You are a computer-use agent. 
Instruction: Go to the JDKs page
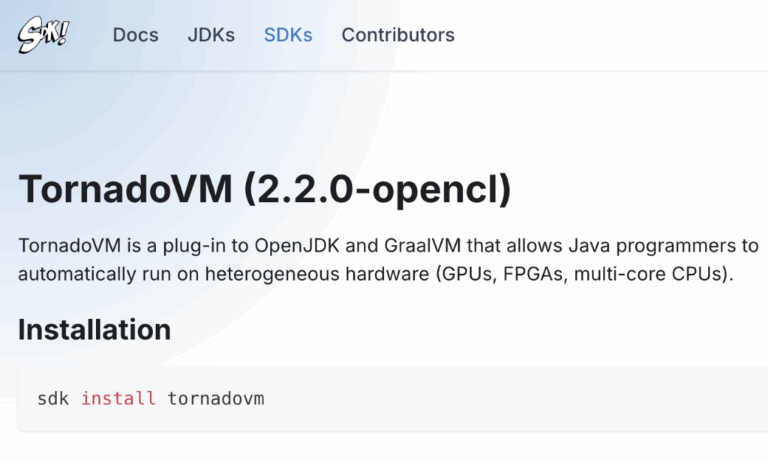[211, 35]
